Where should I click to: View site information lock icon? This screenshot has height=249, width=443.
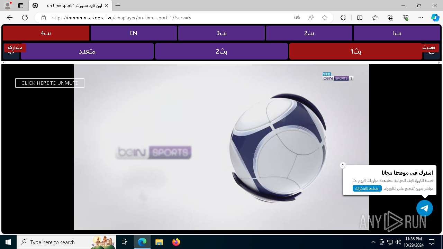coord(43,18)
